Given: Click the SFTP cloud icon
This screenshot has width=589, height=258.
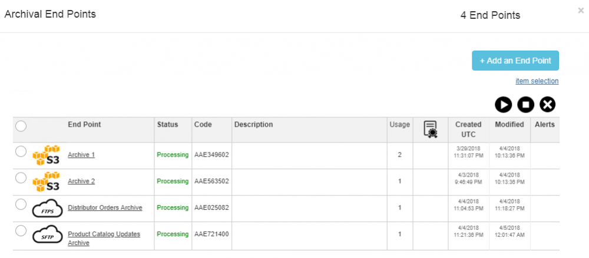Looking at the screenshot, I should pos(47,235).
